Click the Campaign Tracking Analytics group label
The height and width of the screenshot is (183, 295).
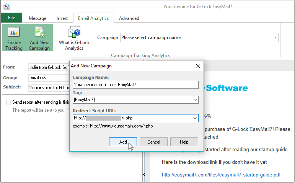coord(140,56)
